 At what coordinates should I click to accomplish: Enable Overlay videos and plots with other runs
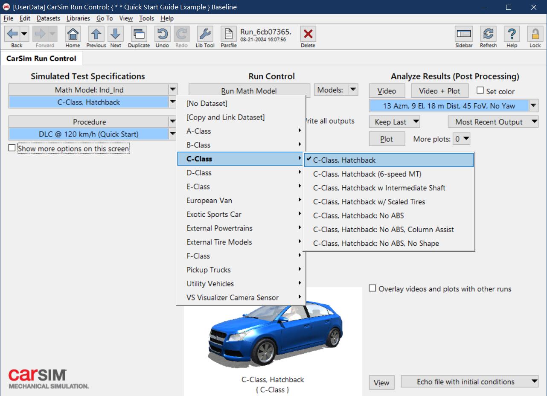[372, 288]
